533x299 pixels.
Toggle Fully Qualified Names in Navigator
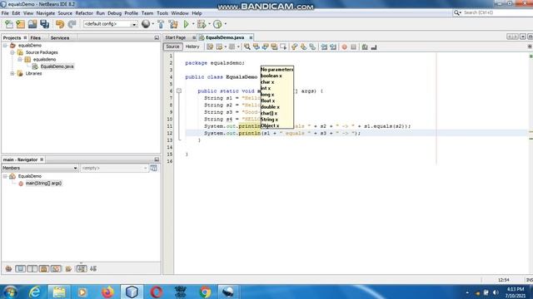pyautogui.click(x=68, y=269)
